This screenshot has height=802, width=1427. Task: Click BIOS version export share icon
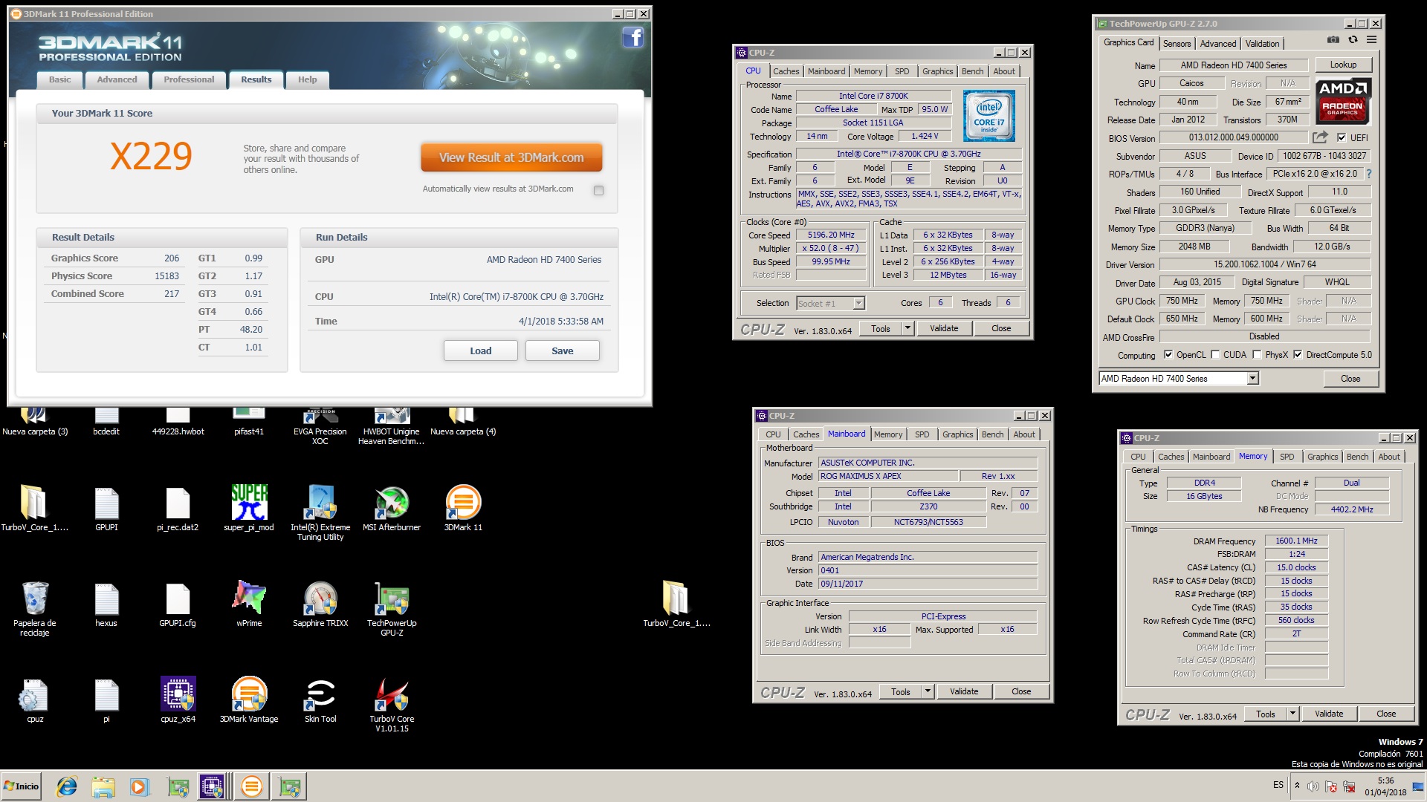(1320, 137)
